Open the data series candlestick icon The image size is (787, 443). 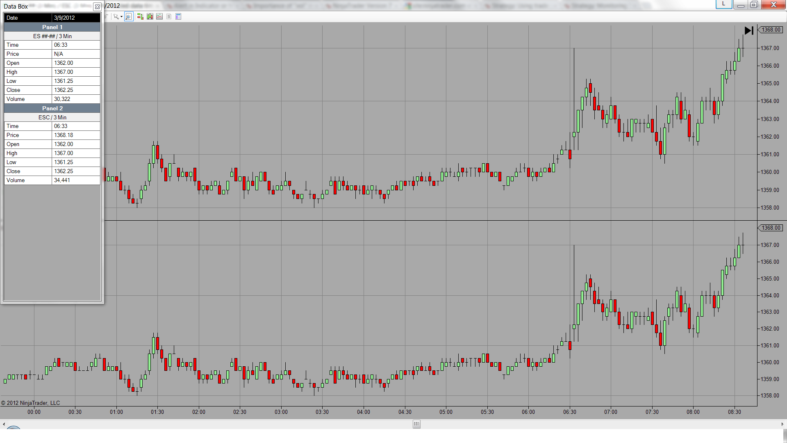(150, 17)
